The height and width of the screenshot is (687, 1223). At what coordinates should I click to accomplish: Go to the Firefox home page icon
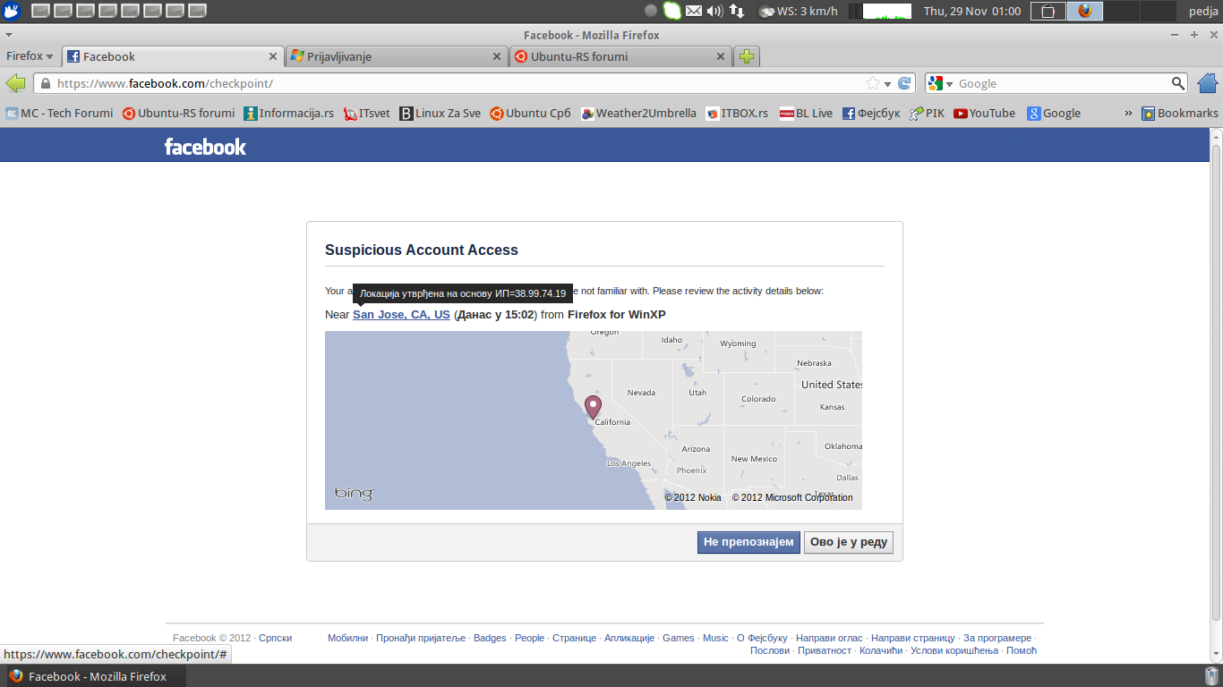click(x=1208, y=83)
